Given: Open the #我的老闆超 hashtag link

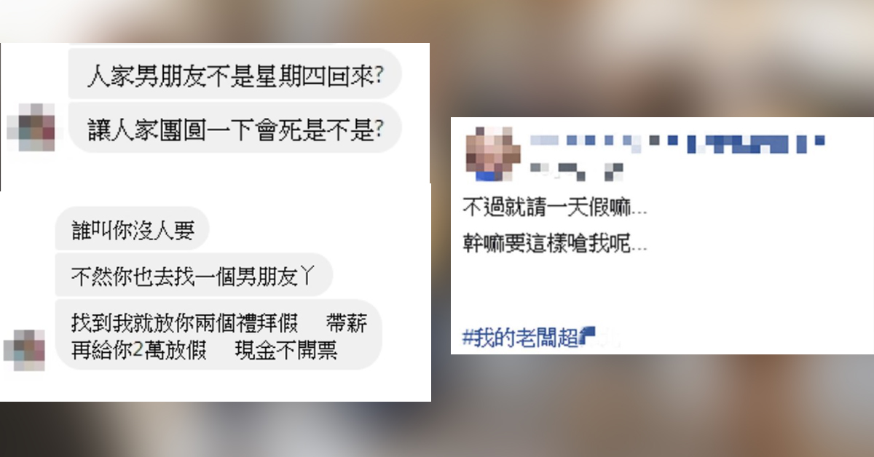Looking at the screenshot, I should (521, 337).
